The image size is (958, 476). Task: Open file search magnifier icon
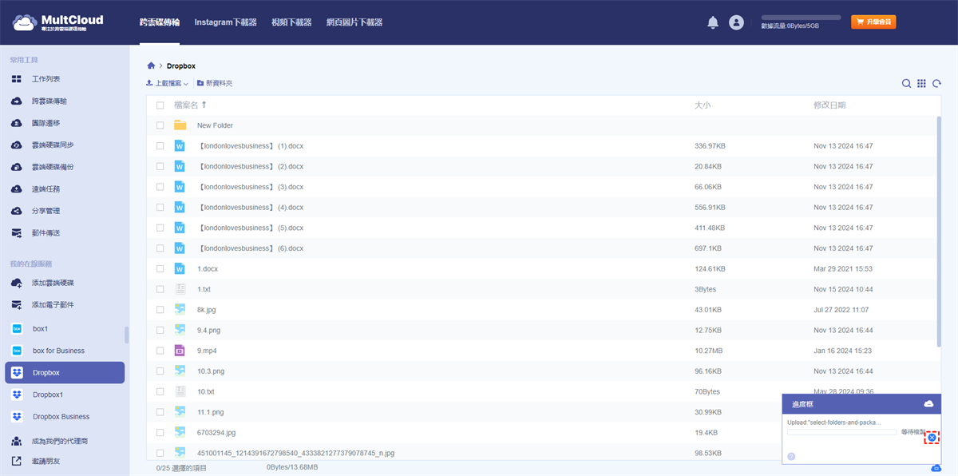(906, 83)
